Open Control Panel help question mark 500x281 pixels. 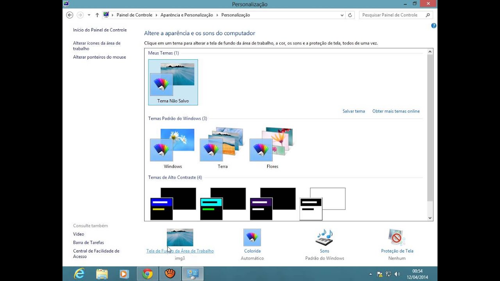click(434, 26)
